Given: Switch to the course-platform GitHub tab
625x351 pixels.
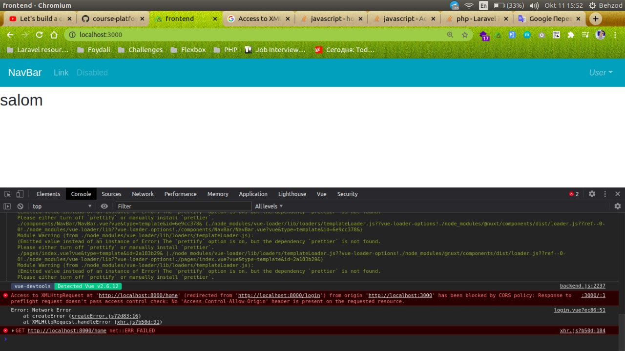Looking at the screenshot, I should click(x=113, y=19).
